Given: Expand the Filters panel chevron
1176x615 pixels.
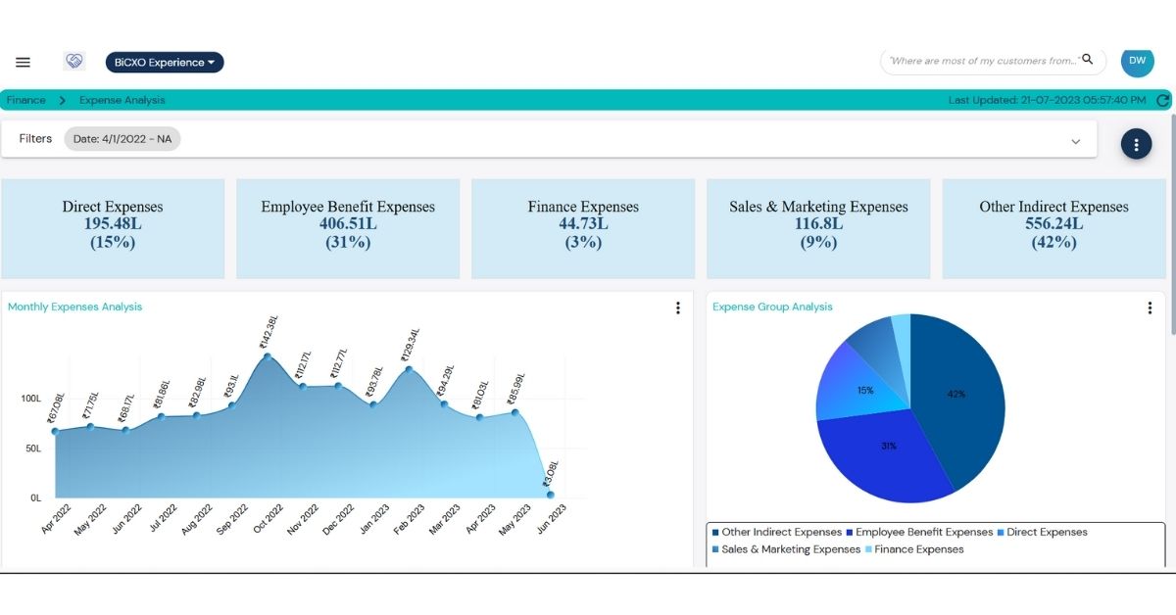Looking at the screenshot, I should tap(1075, 141).
